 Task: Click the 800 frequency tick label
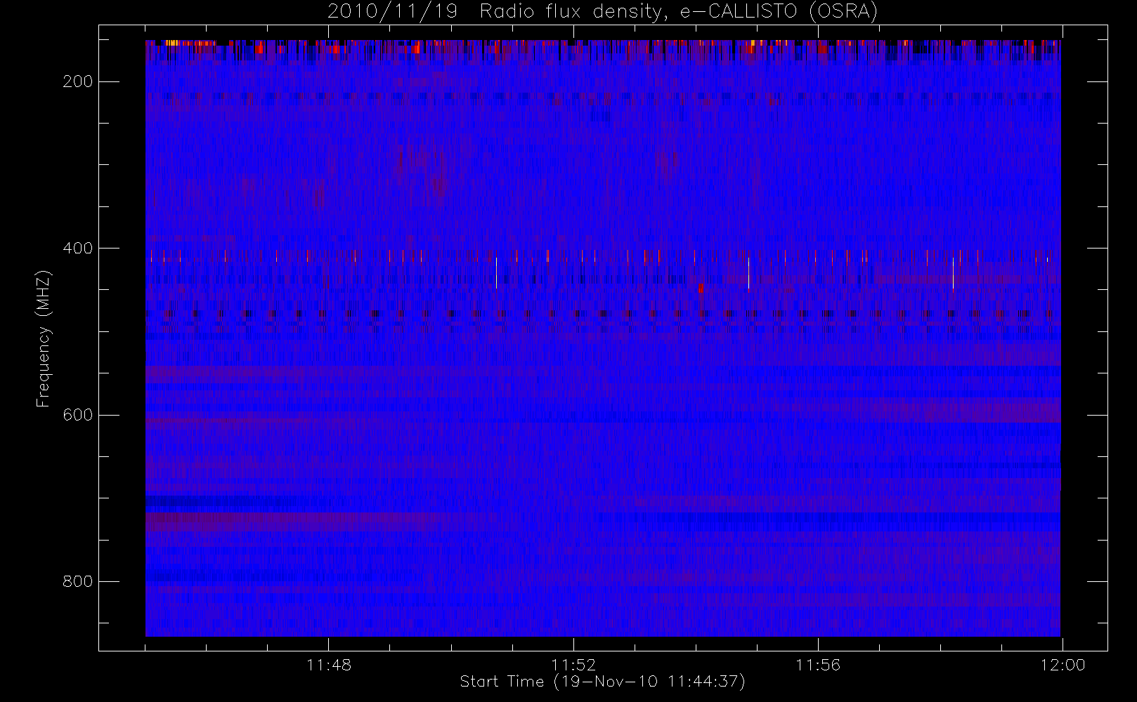(77, 581)
